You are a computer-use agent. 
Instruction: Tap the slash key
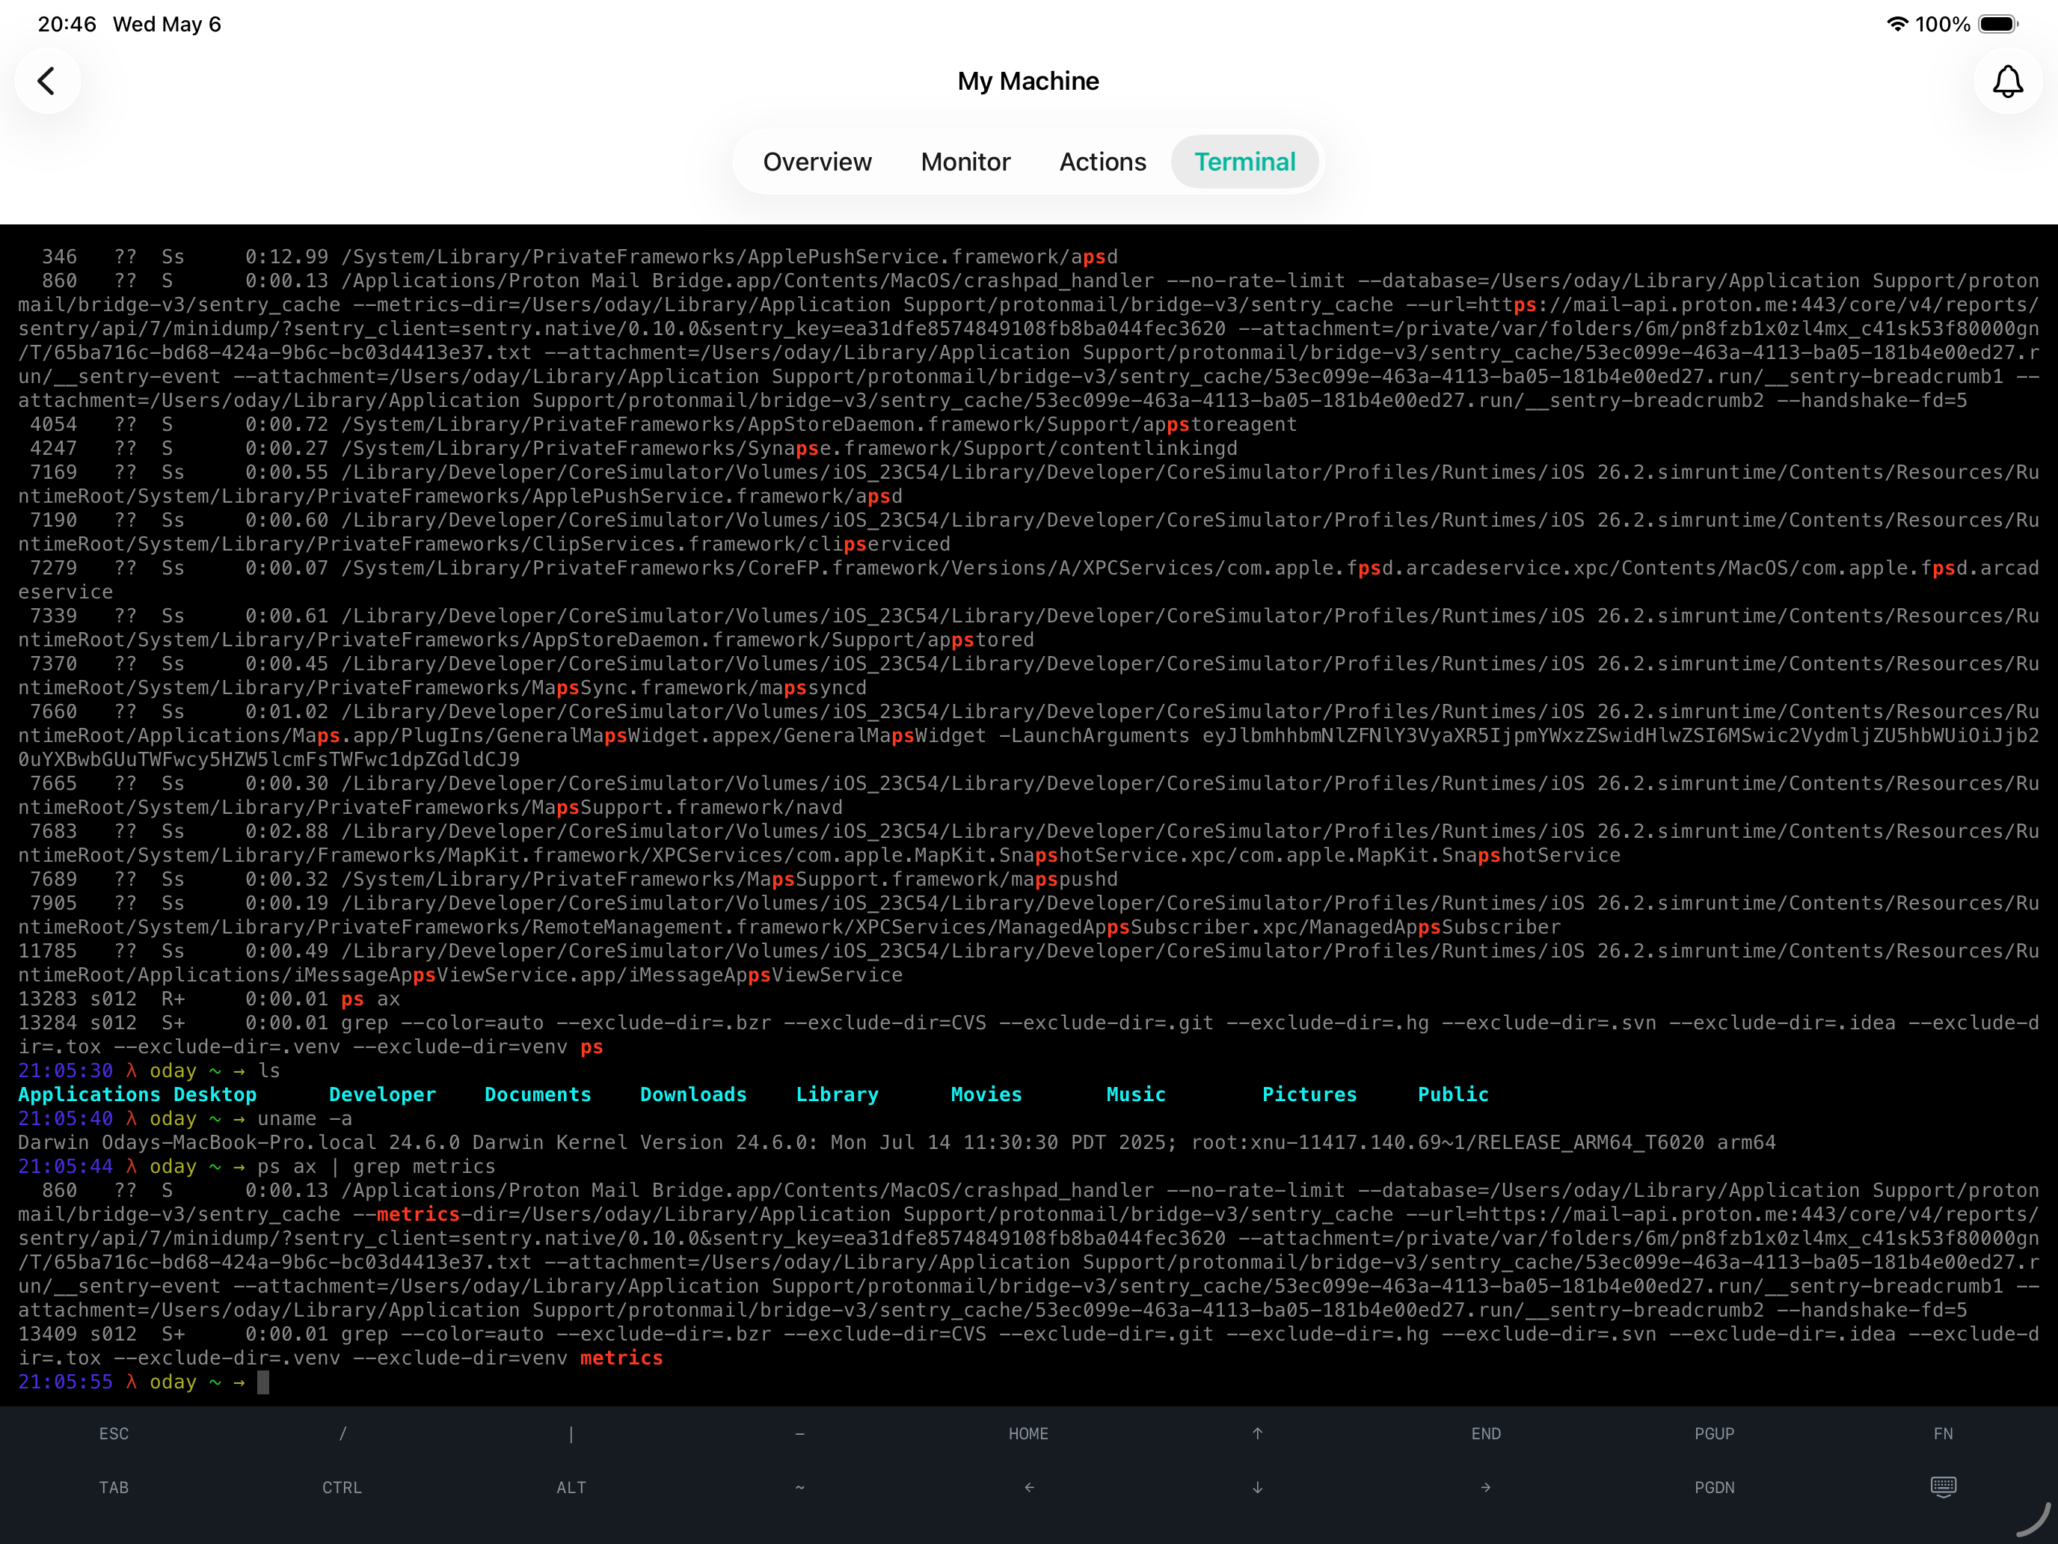click(343, 1434)
